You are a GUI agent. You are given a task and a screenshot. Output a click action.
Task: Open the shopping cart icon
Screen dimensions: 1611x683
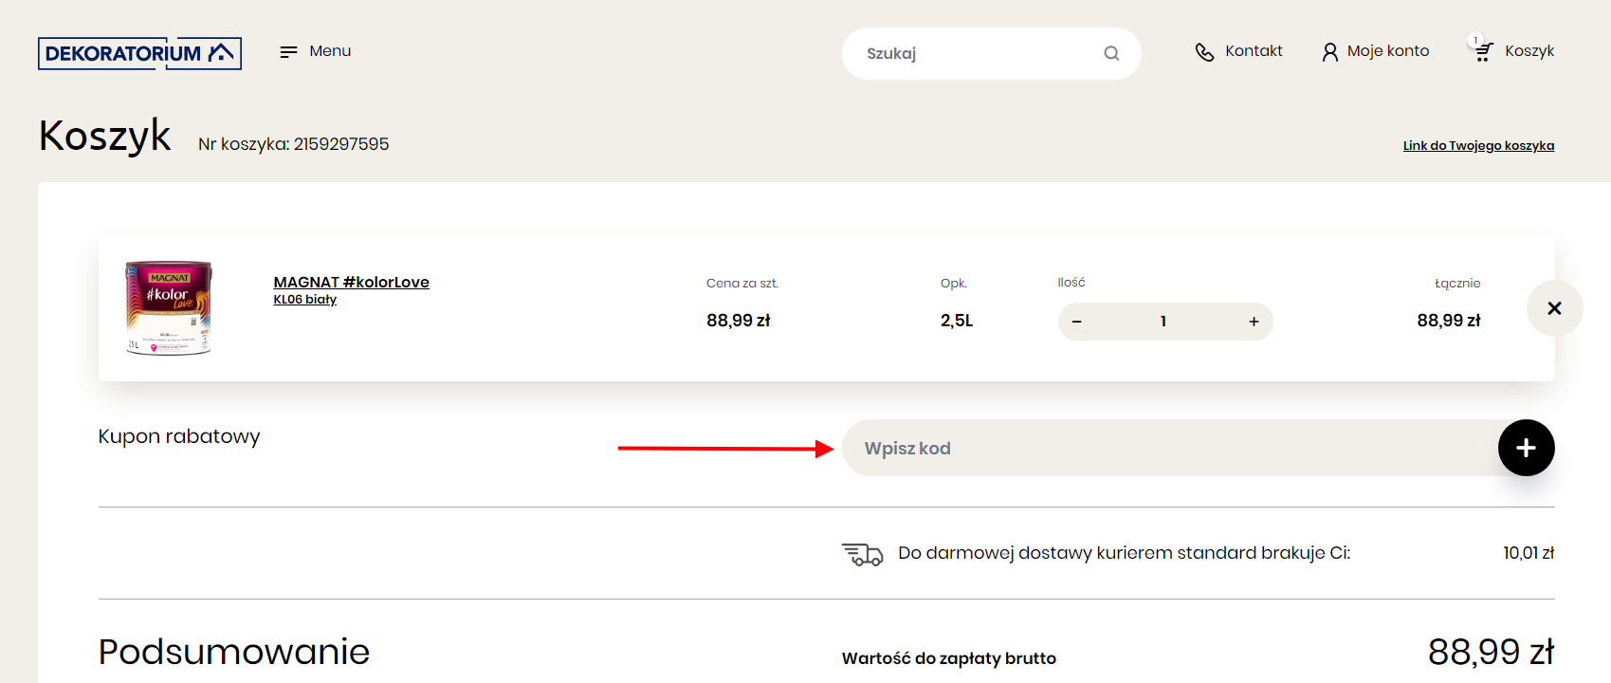point(1483,52)
